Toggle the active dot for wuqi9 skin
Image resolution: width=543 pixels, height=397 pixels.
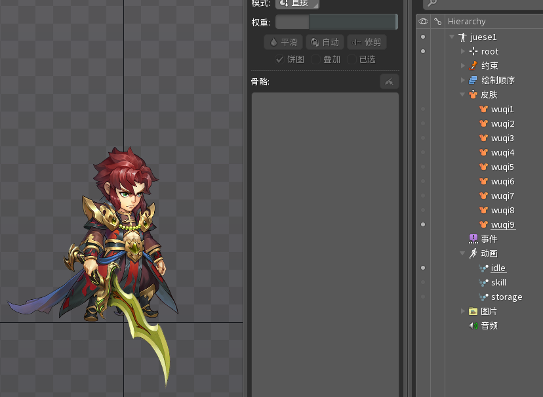(423, 224)
